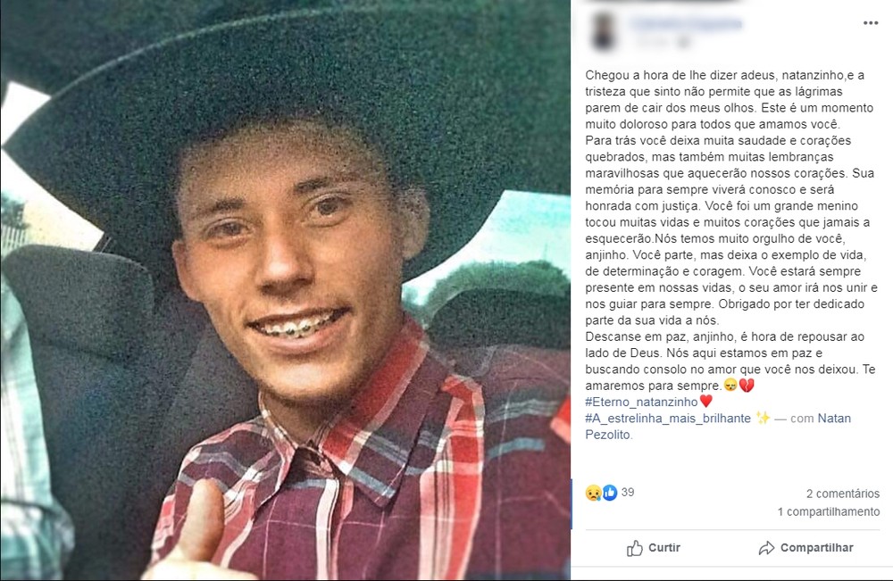Viewport: 893px width, 581px height.
Task: Click the Compartilhar arrow icon
Action: click(766, 548)
